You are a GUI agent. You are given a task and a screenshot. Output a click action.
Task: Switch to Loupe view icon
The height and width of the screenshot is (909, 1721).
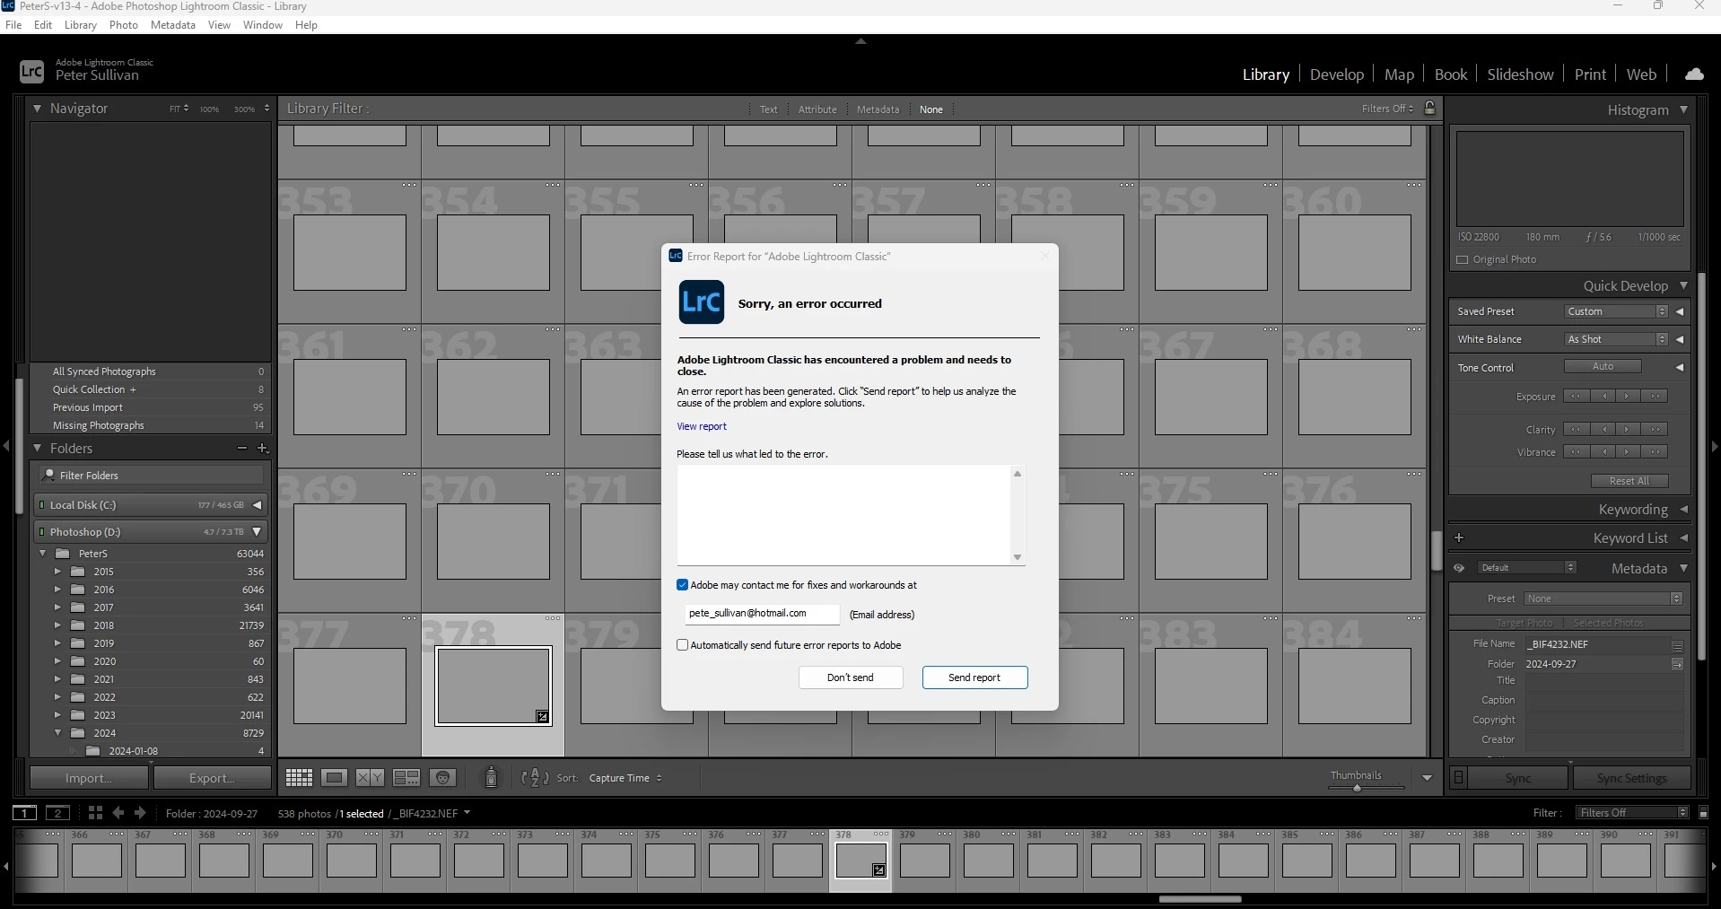(x=335, y=778)
